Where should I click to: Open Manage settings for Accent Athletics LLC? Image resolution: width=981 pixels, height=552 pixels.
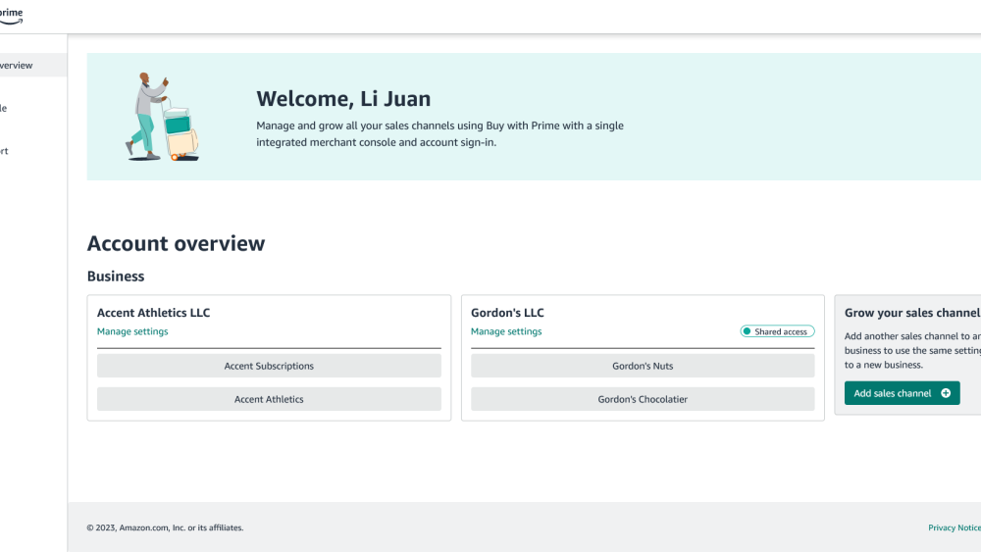pos(132,331)
